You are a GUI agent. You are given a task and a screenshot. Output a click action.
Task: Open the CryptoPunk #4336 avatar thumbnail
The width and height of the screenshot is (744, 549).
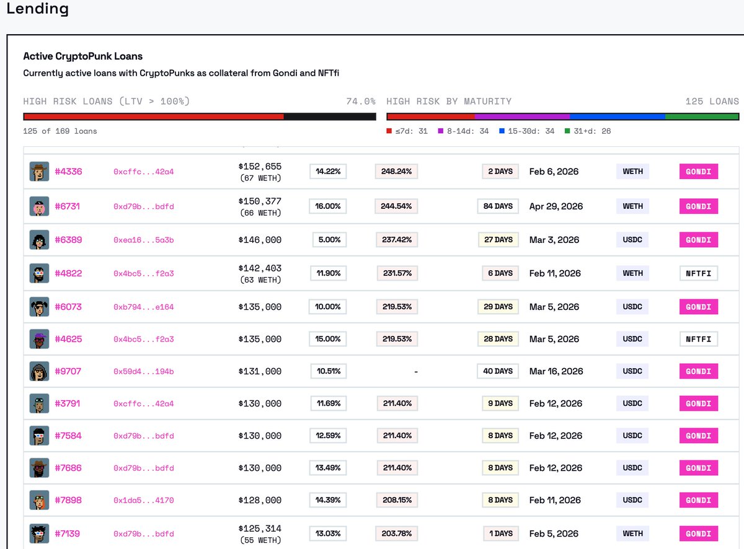click(x=39, y=172)
